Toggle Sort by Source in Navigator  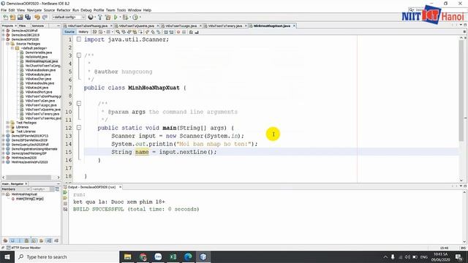tap(56, 240)
